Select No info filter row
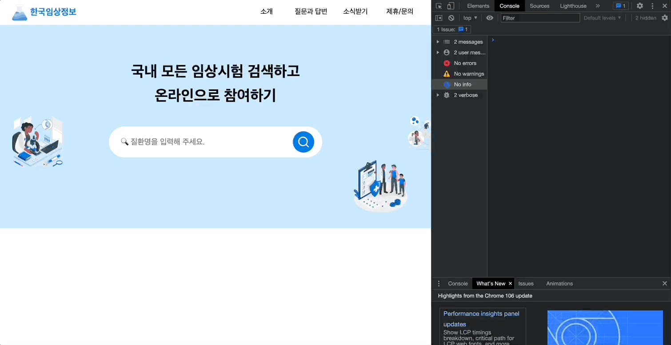The image size is (671, 345). click(459, 84)
